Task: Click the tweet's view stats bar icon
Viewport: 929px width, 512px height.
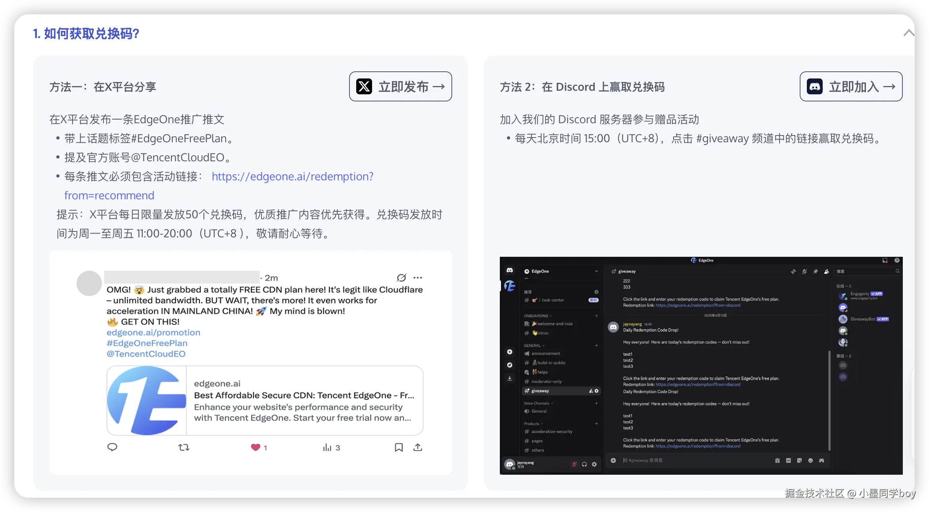Action: tap(327, 447)
